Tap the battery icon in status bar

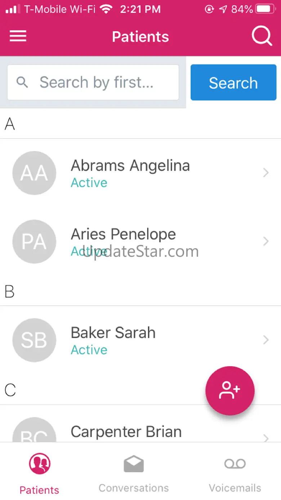tap(266, 9)
